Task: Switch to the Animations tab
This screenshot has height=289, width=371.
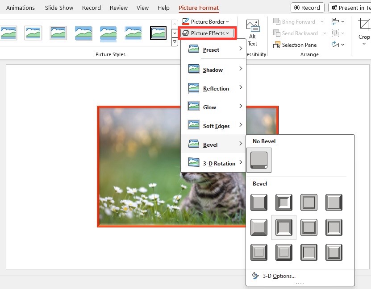Action: point(21,8)
